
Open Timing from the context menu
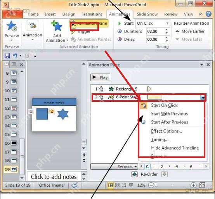160,140
